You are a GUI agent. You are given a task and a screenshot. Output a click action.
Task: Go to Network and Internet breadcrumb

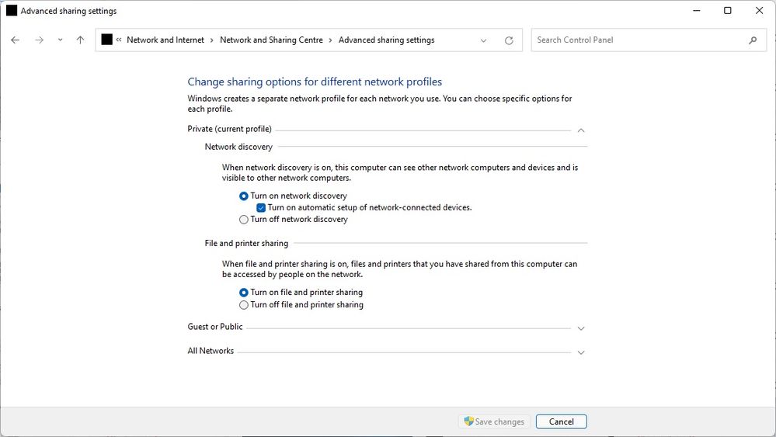click(165, 40)
